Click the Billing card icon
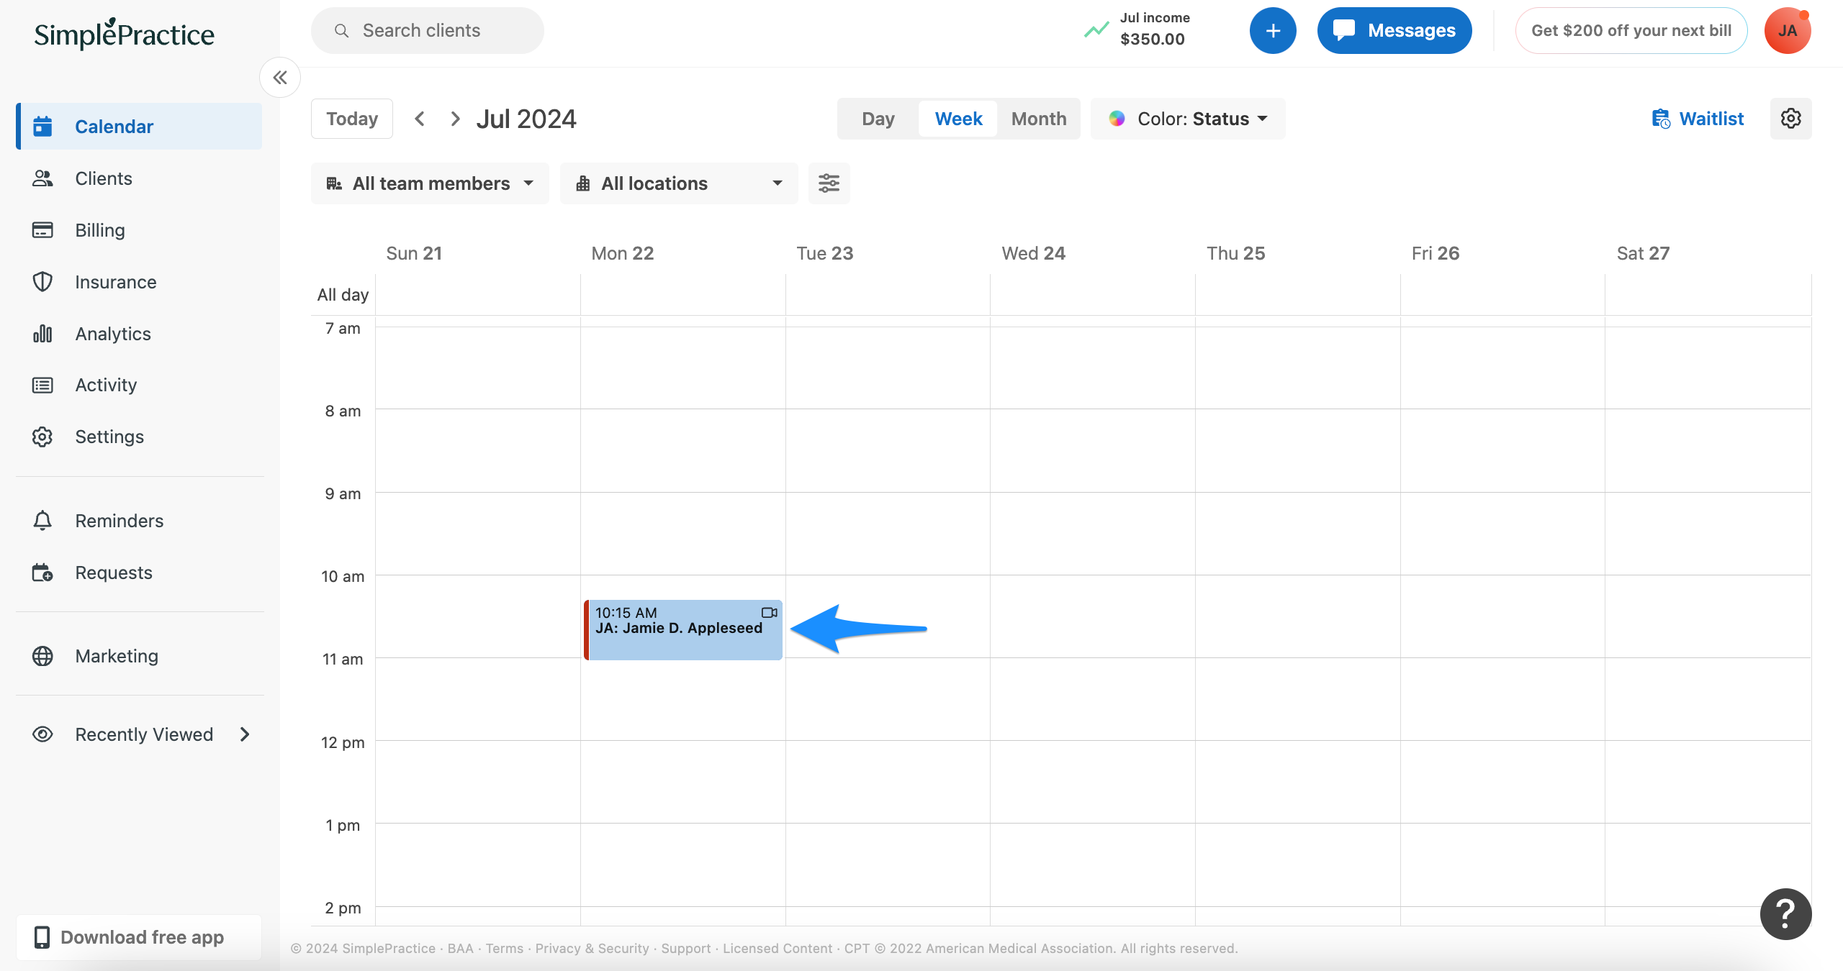Image resolution: width=1843 pixels, height=971 pixels. (x=42, y=230)
